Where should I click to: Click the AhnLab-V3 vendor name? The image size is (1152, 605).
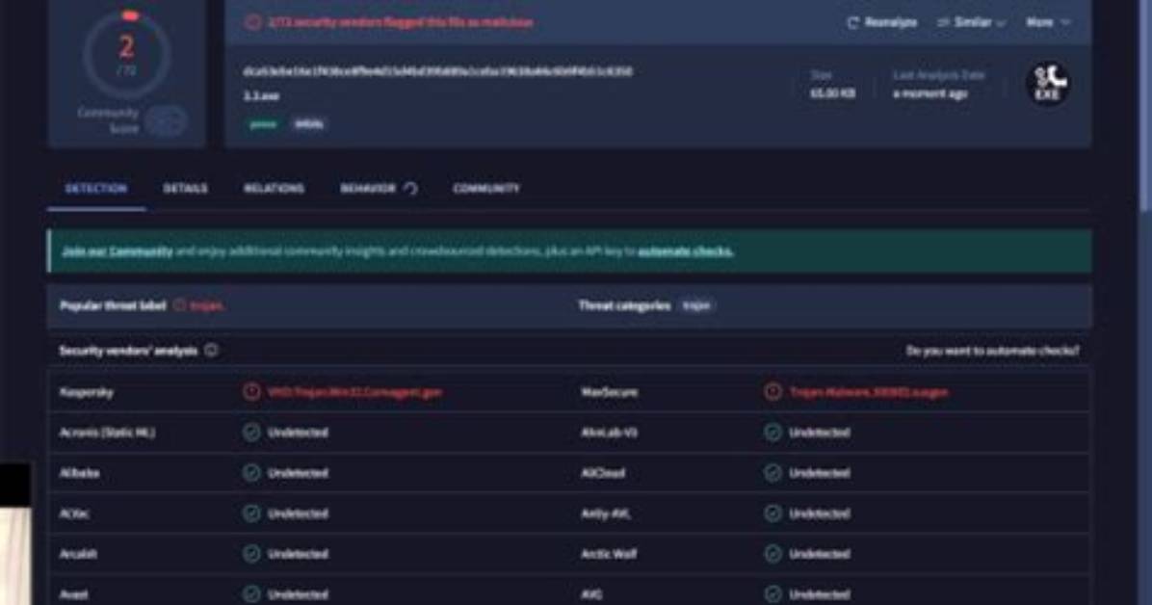tap(609, 433)
